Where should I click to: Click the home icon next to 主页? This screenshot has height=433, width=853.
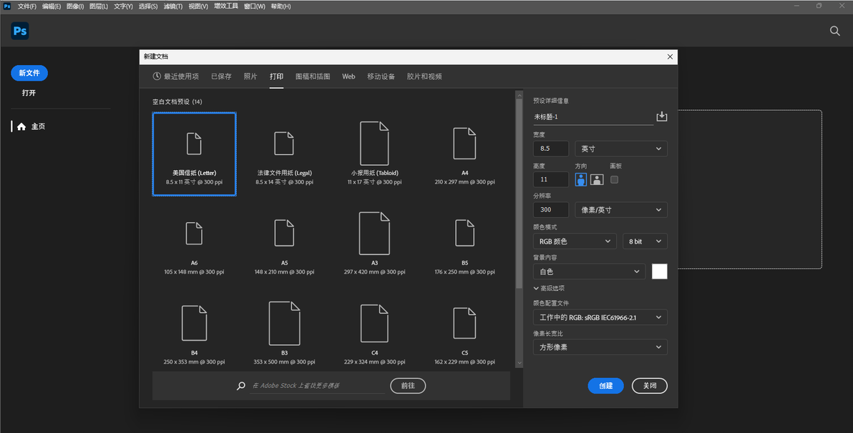pos(21,126)
